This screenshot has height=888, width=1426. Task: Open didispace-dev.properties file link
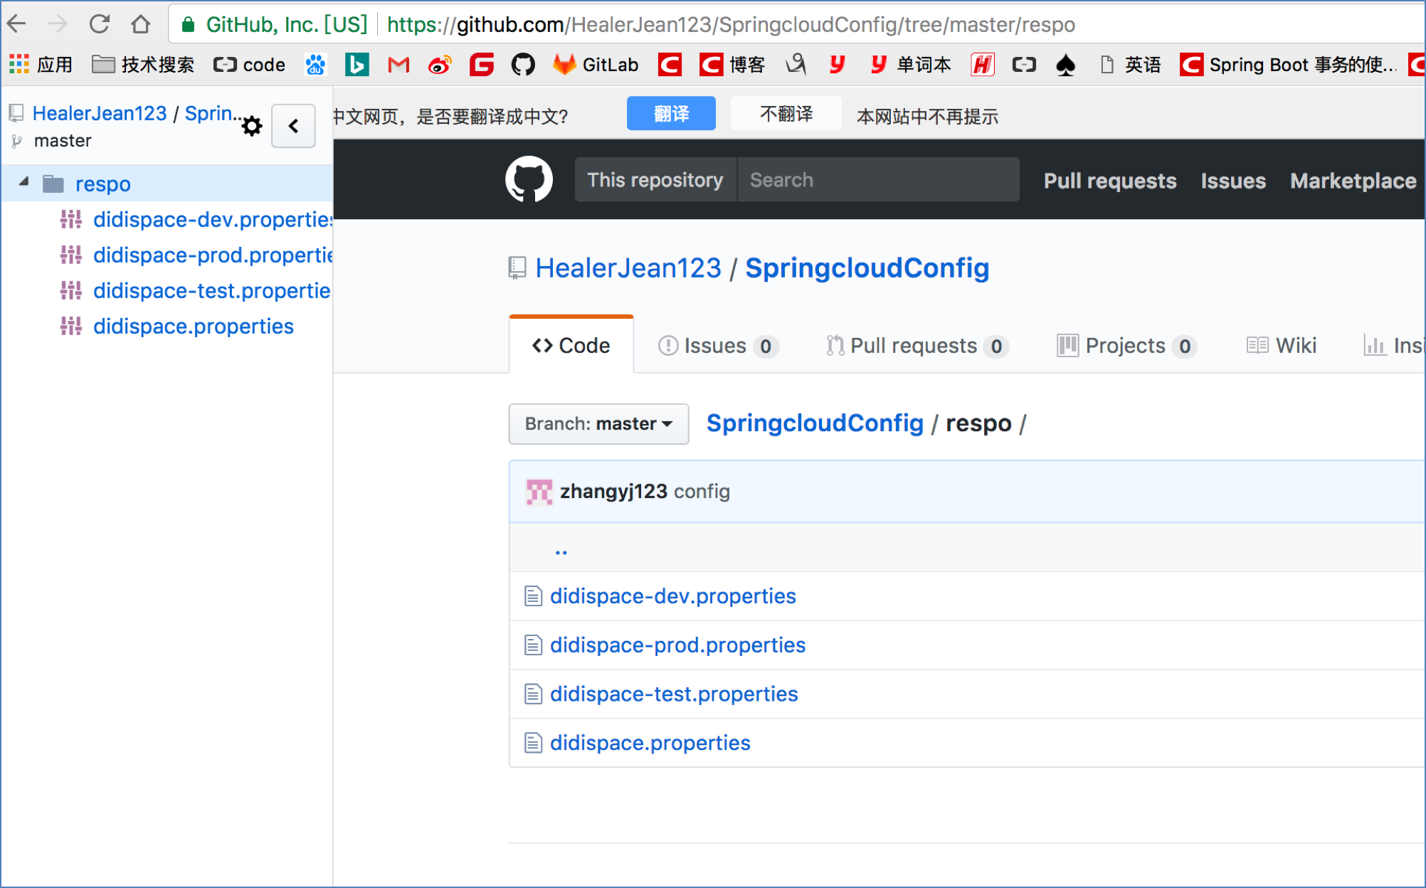(674, 594)
